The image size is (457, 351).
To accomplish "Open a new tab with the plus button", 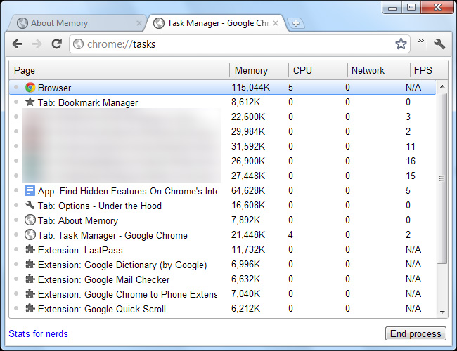I will point(296,23).
